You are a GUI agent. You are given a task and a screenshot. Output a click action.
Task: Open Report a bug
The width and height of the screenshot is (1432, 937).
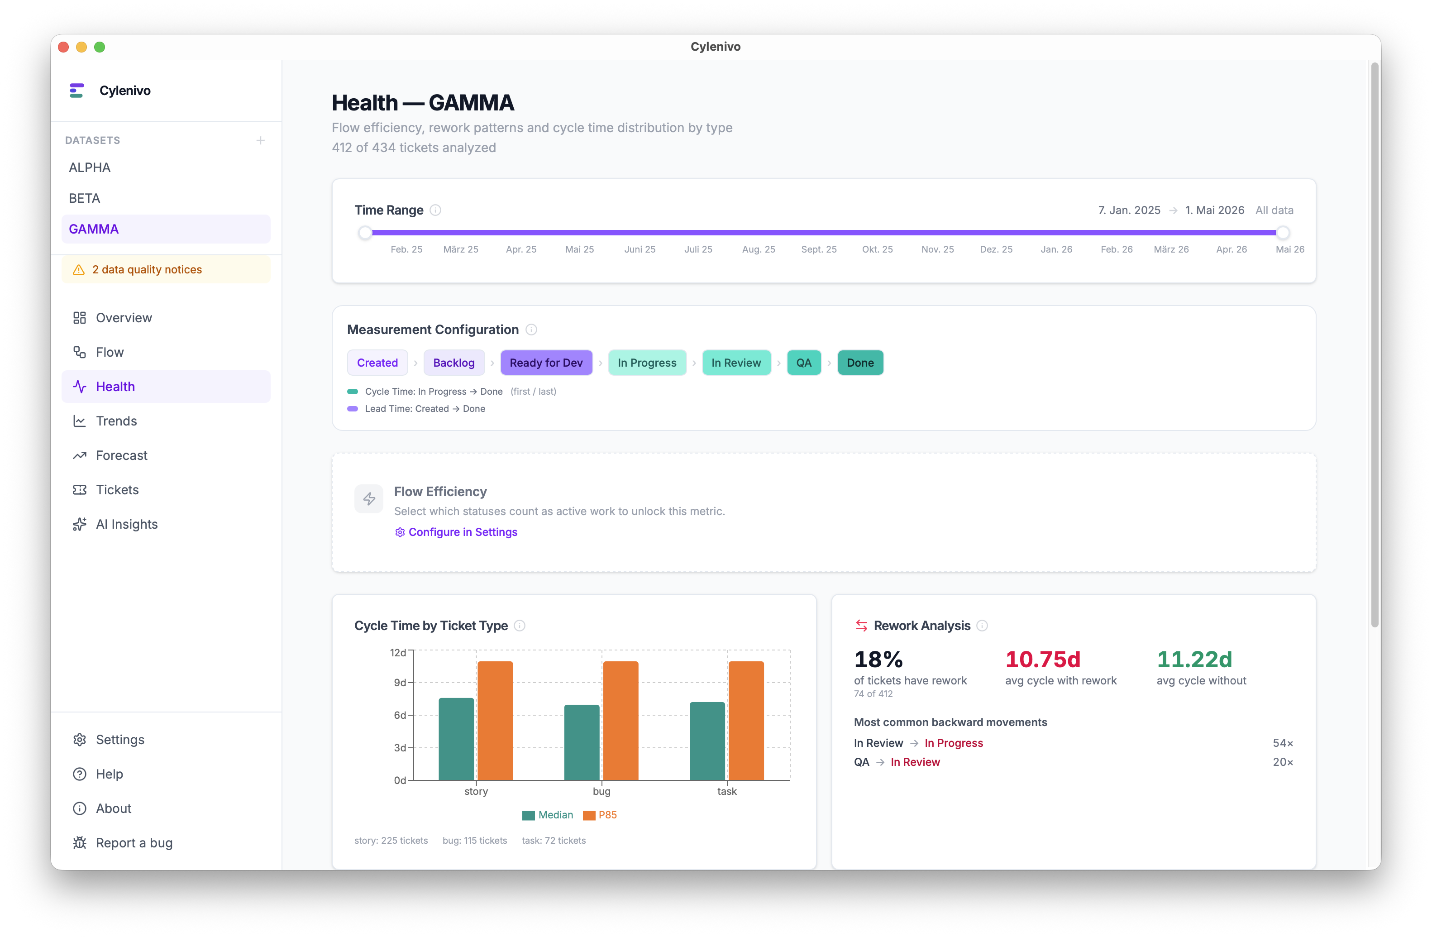pyautogui.click(x=134, y=842)
